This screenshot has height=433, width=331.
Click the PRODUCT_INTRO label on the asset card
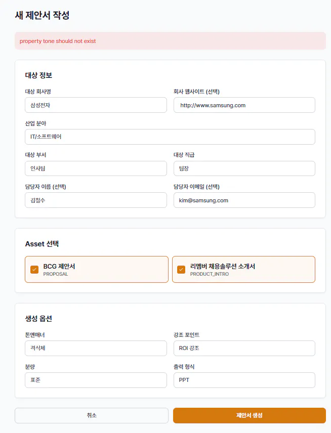click(x=210, y=274)
